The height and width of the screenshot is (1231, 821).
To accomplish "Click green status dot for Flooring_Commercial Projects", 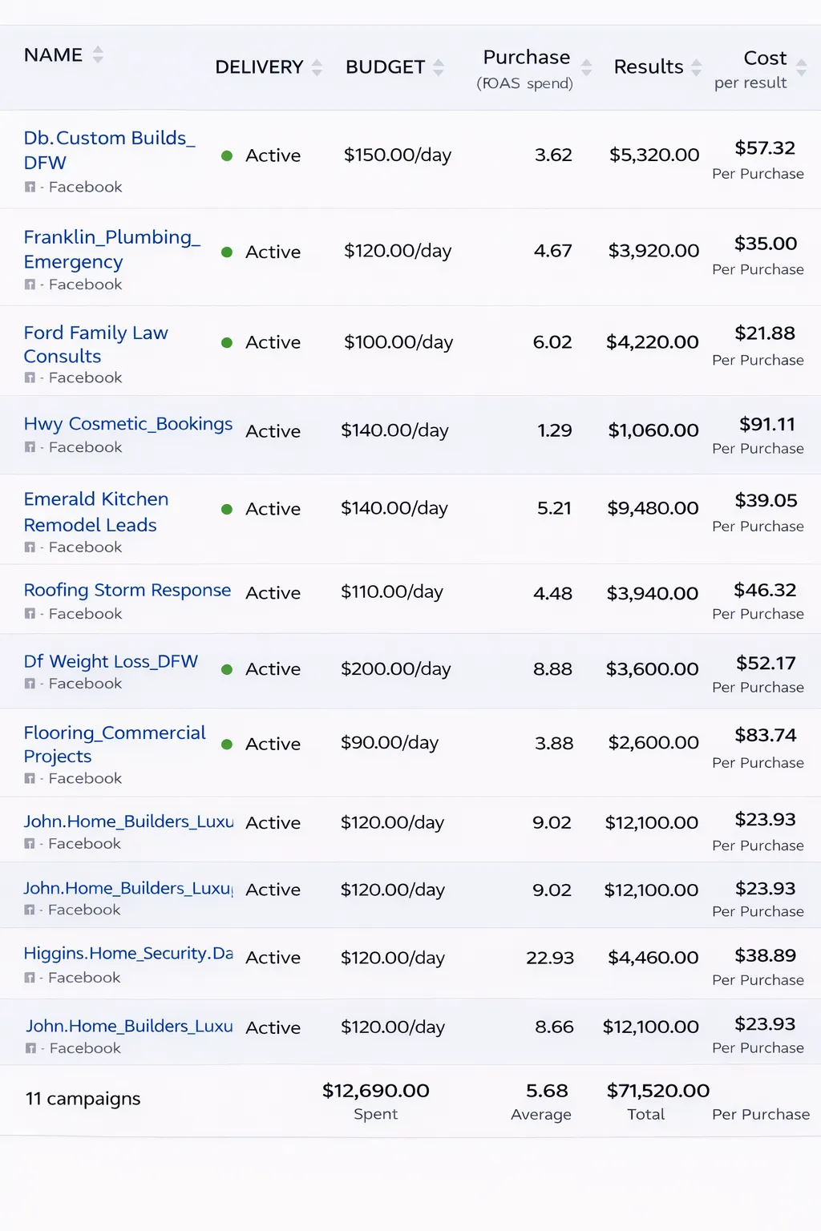I will (227, 744).
